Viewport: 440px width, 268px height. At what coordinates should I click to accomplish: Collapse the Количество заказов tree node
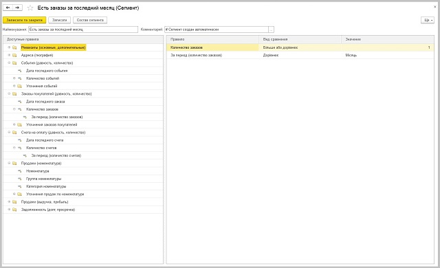click(14, 109)
